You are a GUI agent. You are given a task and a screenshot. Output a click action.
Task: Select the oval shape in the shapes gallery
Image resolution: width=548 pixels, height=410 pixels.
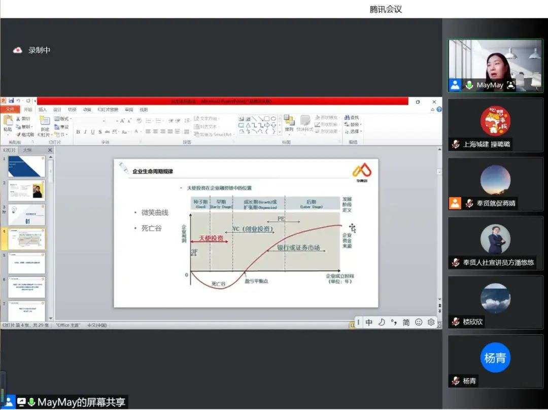[273, 119]
